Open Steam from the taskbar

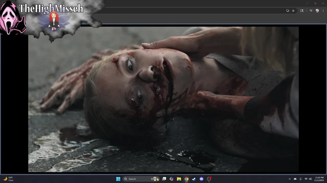(x=194, y=179)
